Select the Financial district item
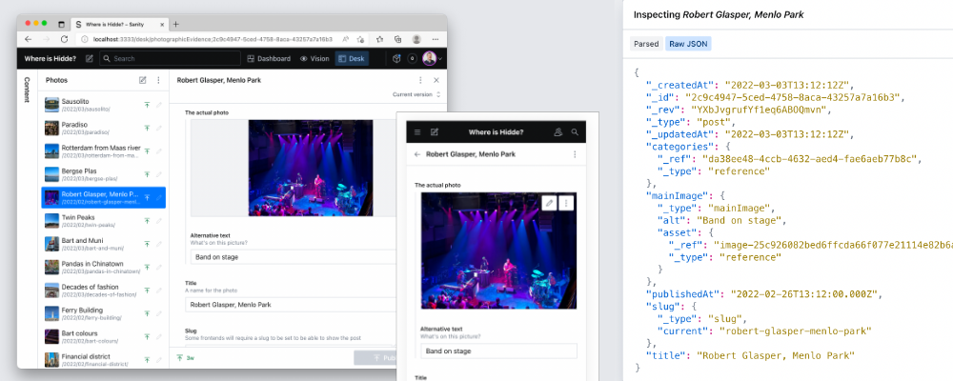This screenshot has height=381, width=953. coord(103,359)
